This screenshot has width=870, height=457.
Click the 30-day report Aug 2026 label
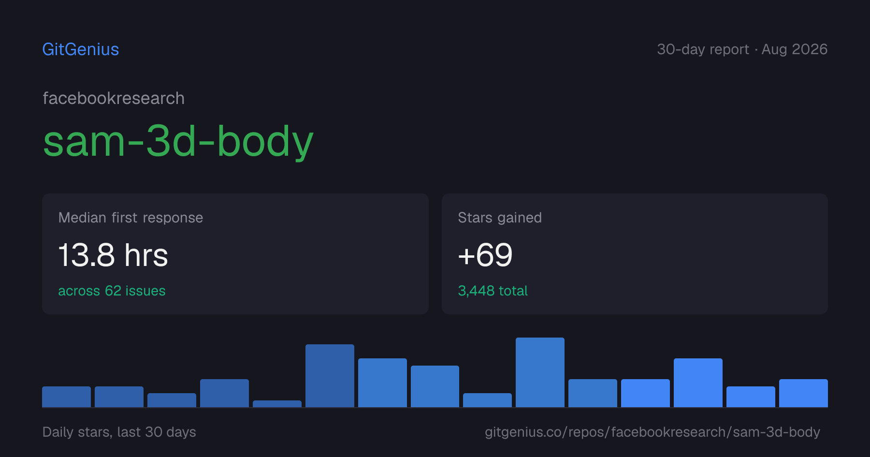[x=742, y=49]
